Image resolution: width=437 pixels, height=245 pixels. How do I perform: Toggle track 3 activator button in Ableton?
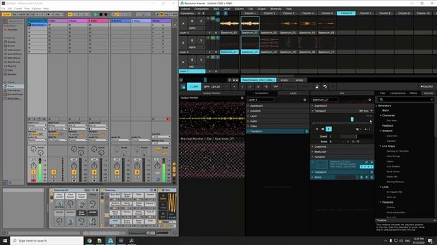74,172
